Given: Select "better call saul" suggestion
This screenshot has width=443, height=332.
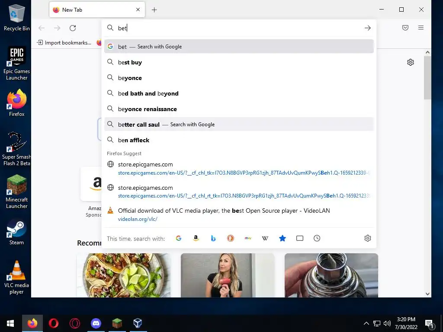Looking at the screenshot, I should tap(239, 124).
